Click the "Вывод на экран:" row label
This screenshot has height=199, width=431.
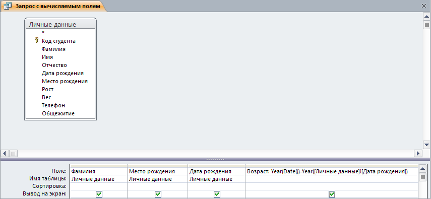coord(44,194)
